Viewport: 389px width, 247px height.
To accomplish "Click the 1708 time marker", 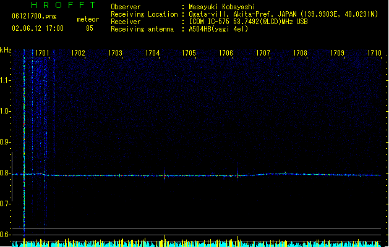I will 300,53.
